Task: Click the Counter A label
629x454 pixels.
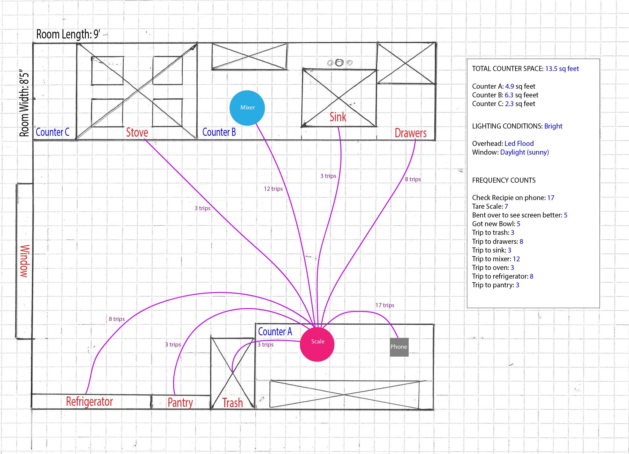Action: tap(275, 332)
